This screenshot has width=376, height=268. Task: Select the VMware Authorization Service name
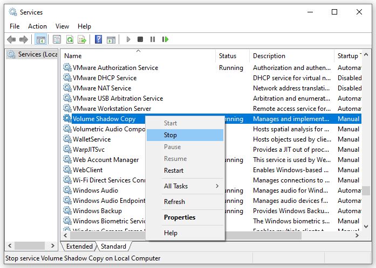115,68
